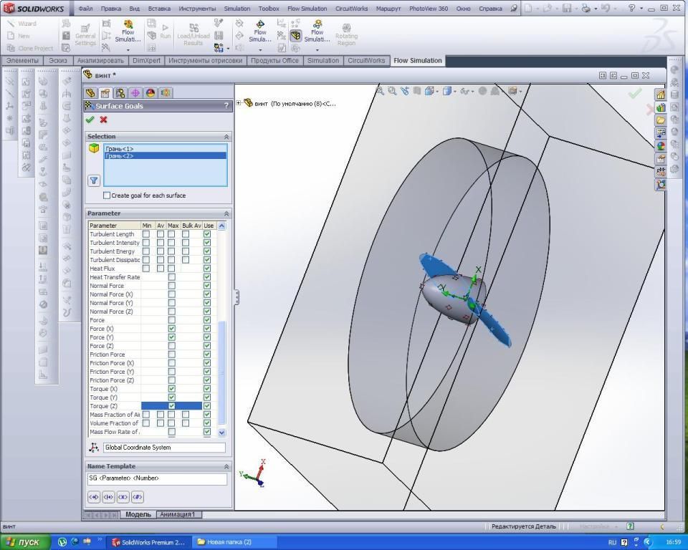Uncheck Max for Force (Y)
688x550 pixels.
pyautogui.click(x=171, y=337)
